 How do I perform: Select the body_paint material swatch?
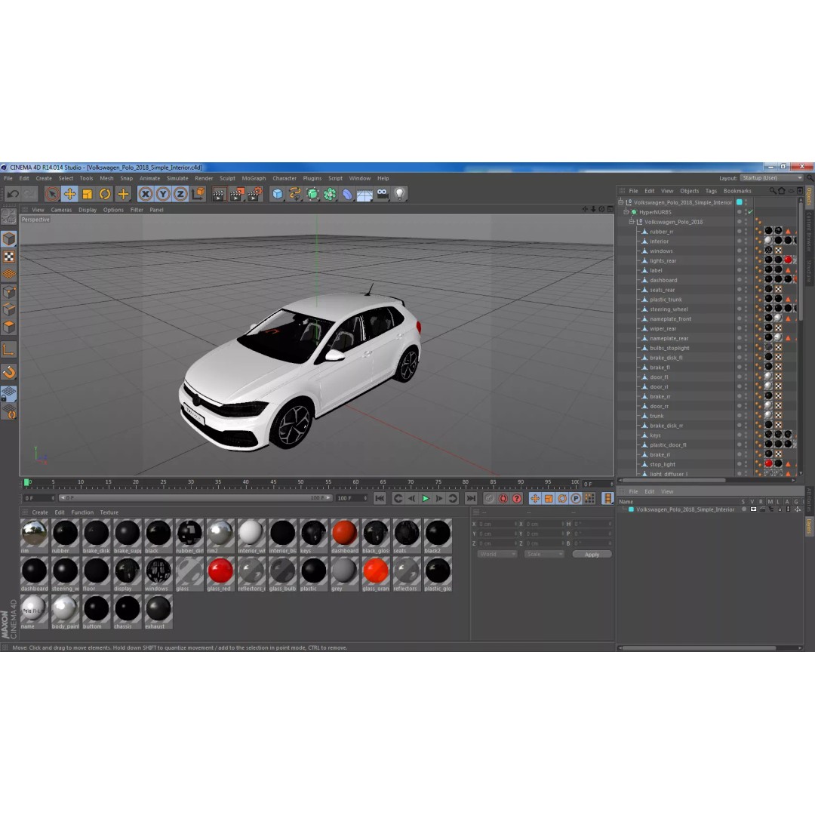tap(65, 612)
